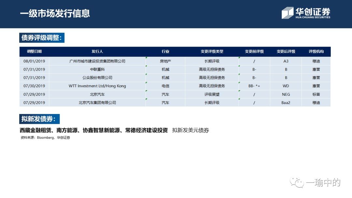Click the 房地产 industry cell

pyautogui.click(x=166, y=61)
